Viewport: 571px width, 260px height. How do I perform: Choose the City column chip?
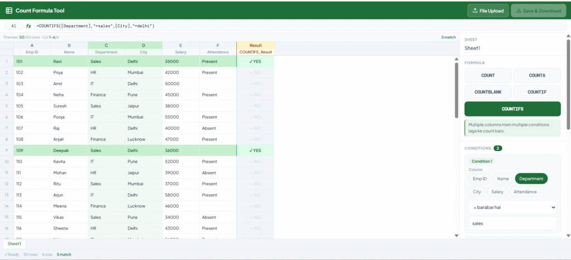pyautogui.click(x=477, y=192)
